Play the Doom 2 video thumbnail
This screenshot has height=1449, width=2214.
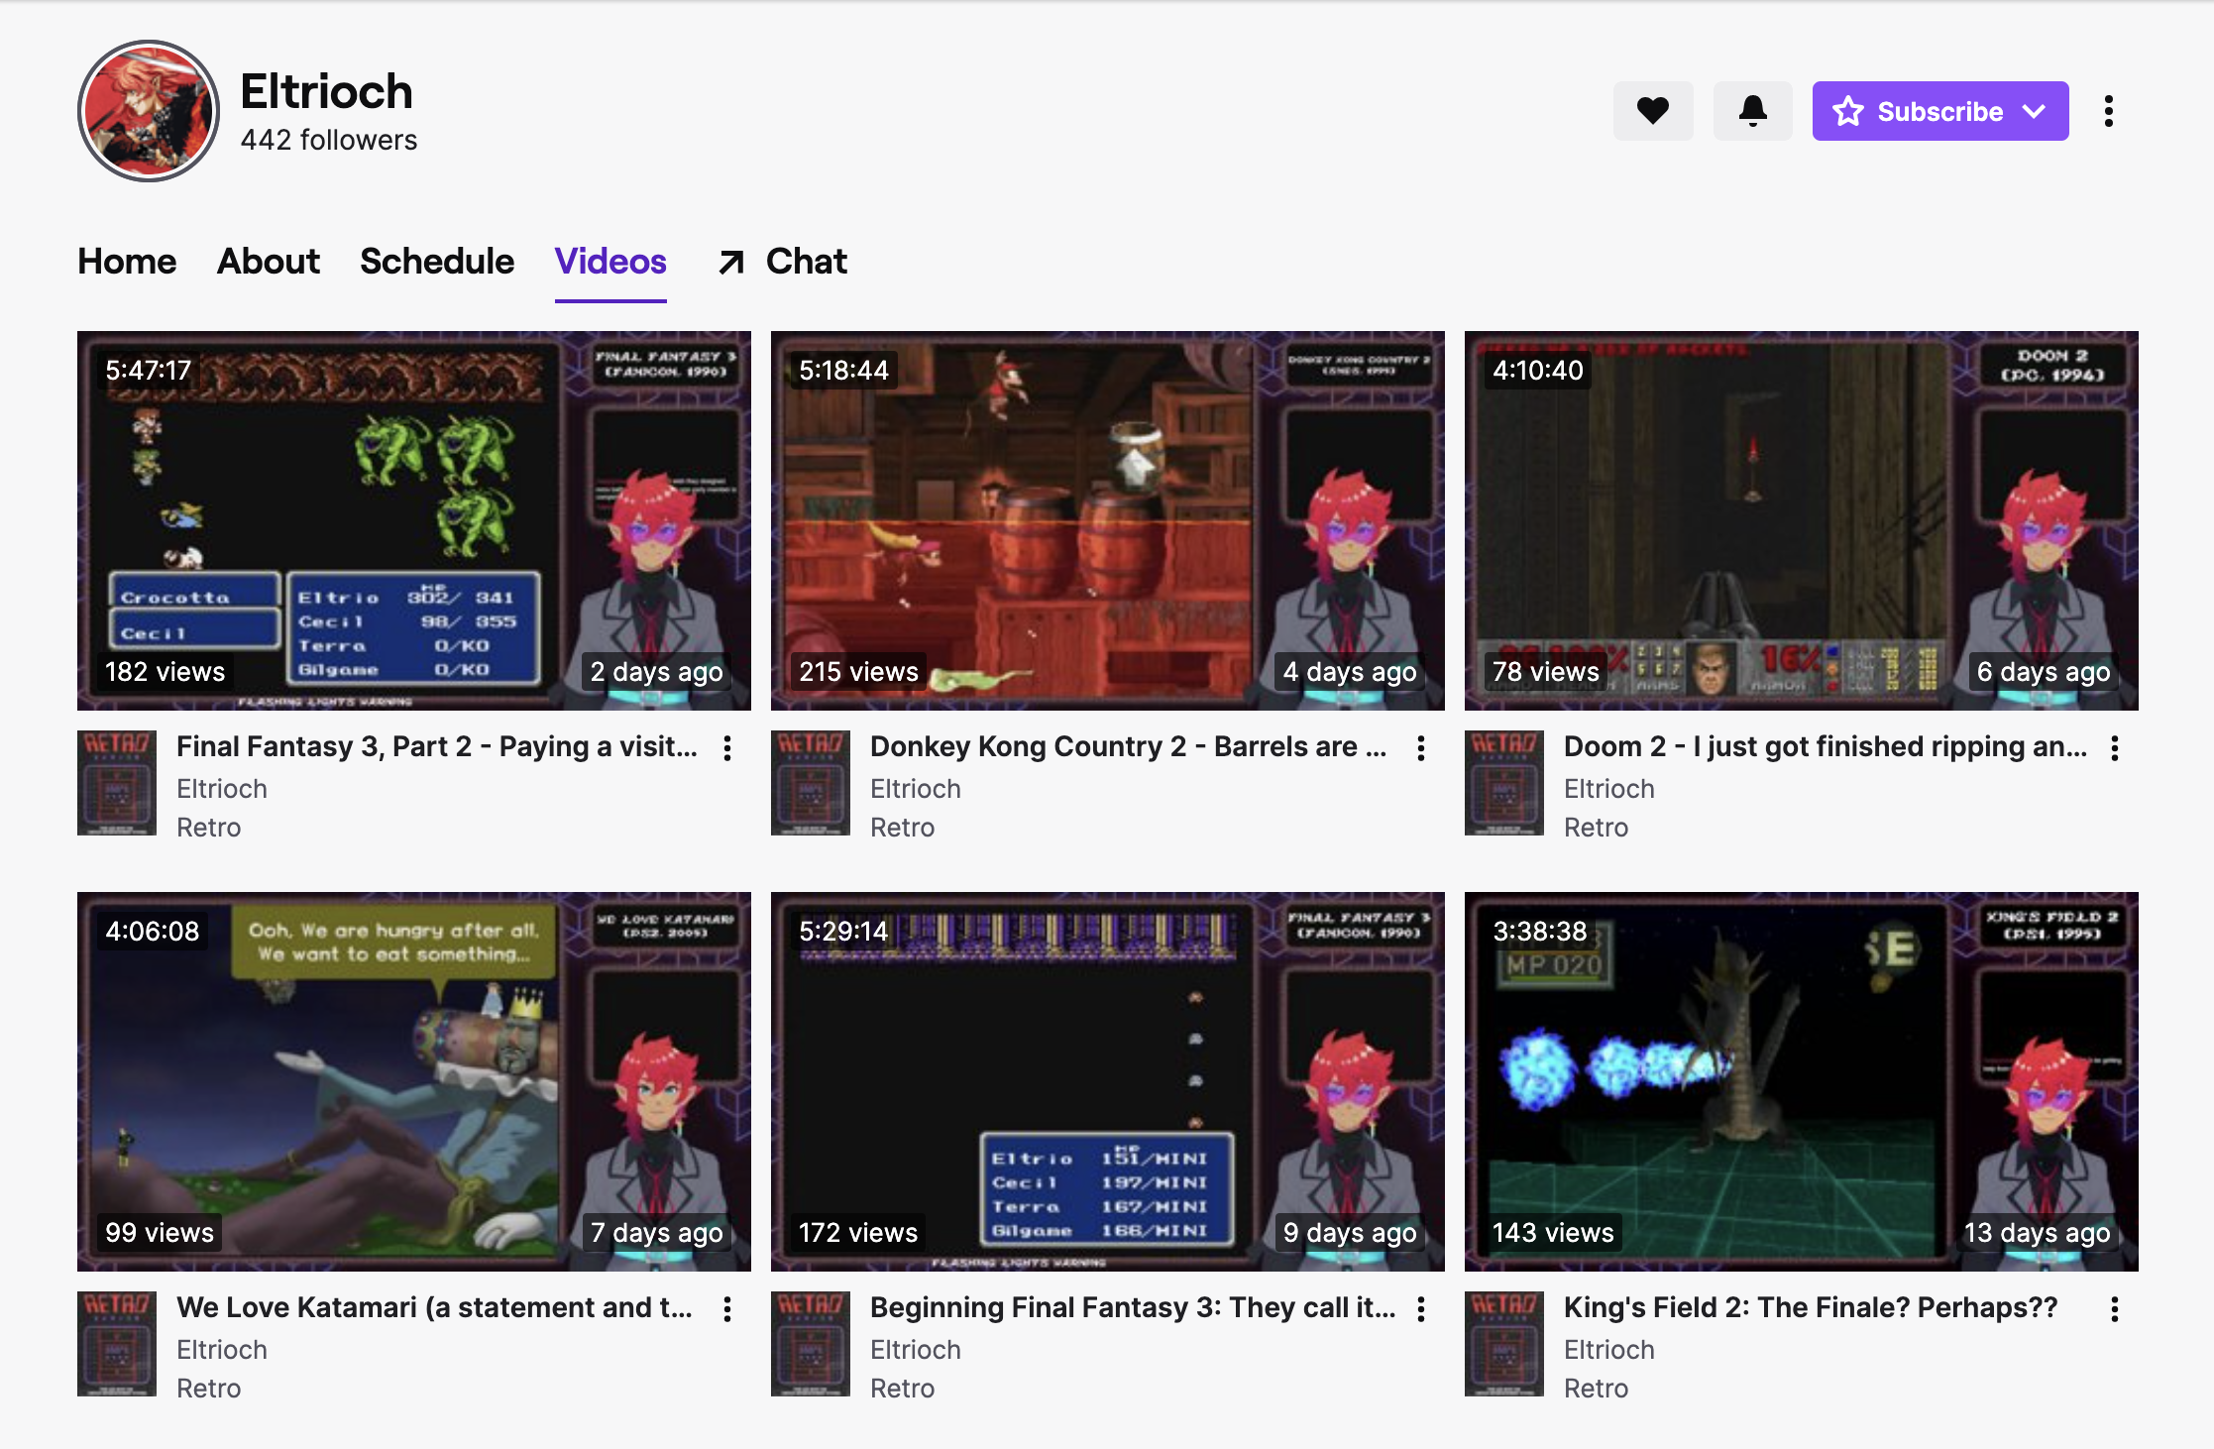click(1802, 520)
